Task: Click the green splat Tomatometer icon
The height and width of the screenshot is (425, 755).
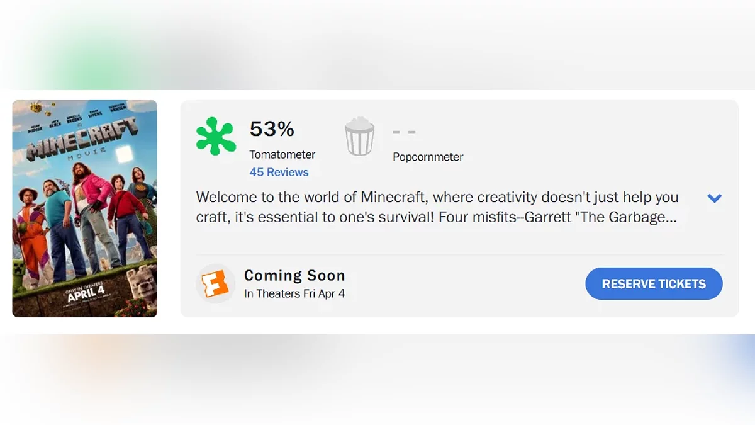Action: [x=216, y=136]
